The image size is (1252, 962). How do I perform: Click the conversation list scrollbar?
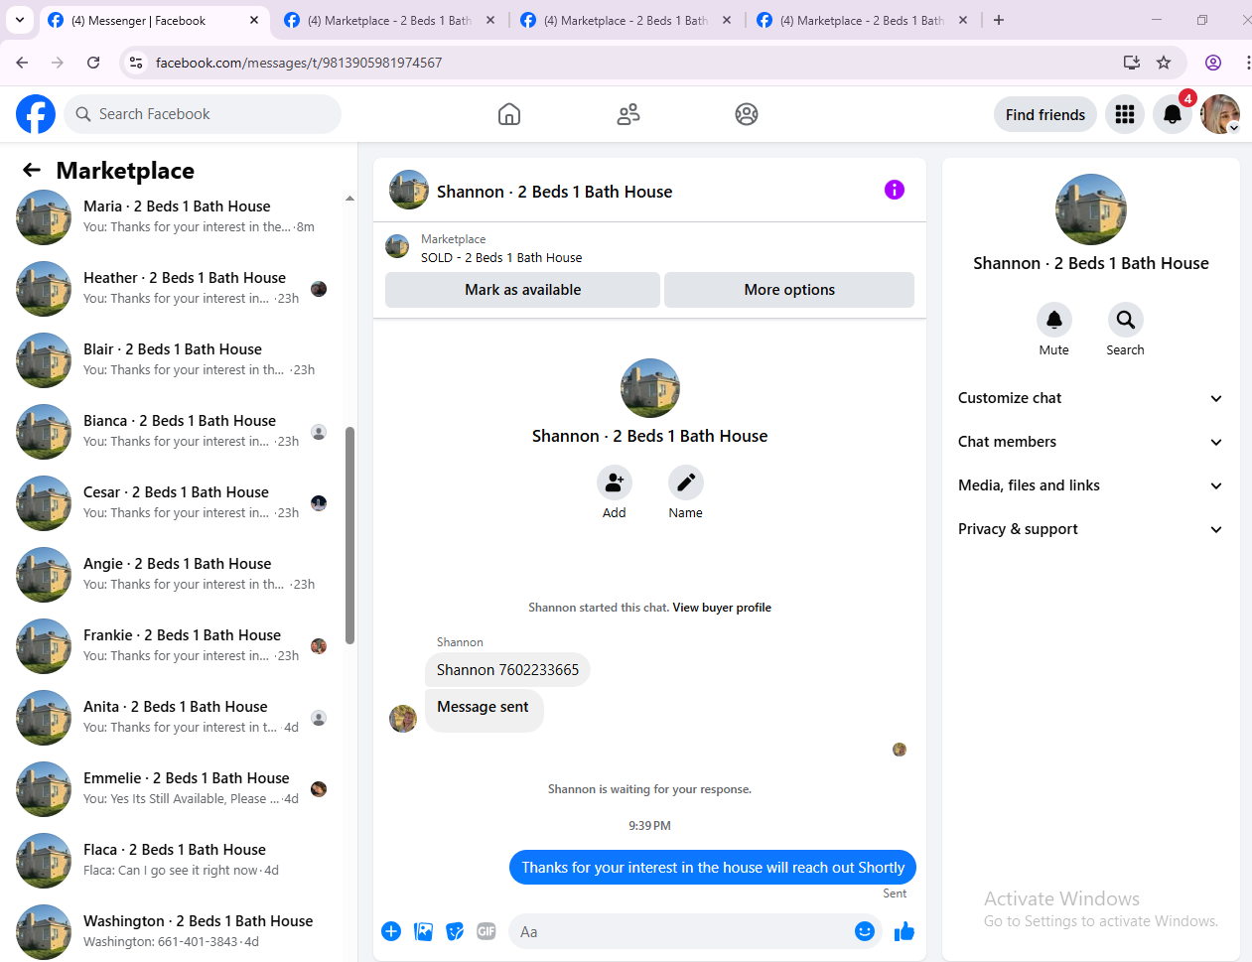[349, 536]
